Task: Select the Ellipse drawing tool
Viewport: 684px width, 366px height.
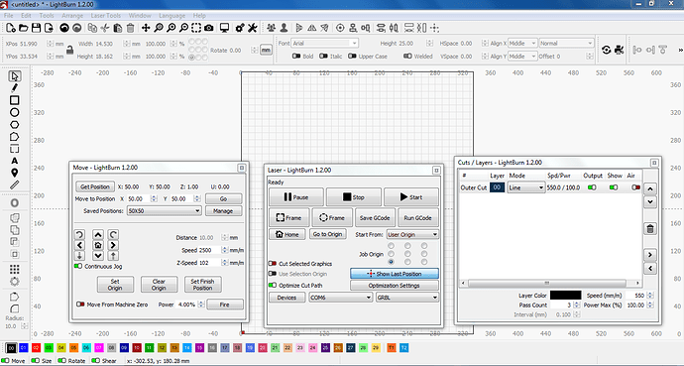Action: point(15,112)
